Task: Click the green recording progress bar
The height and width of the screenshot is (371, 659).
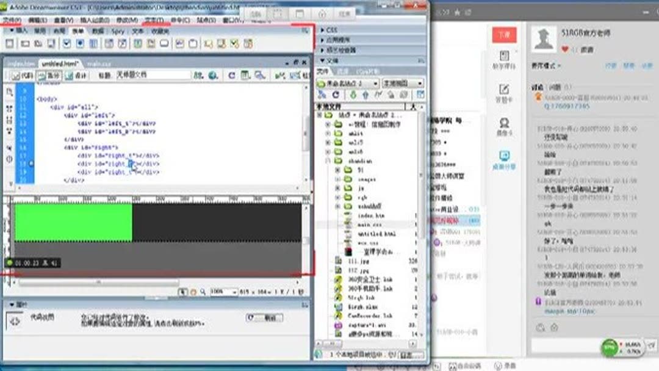Action: pyautogui.click(x=73, y=223)
